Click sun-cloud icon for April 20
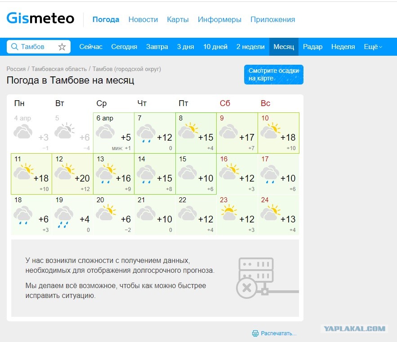Screen dimensions: 397x342 106,213
